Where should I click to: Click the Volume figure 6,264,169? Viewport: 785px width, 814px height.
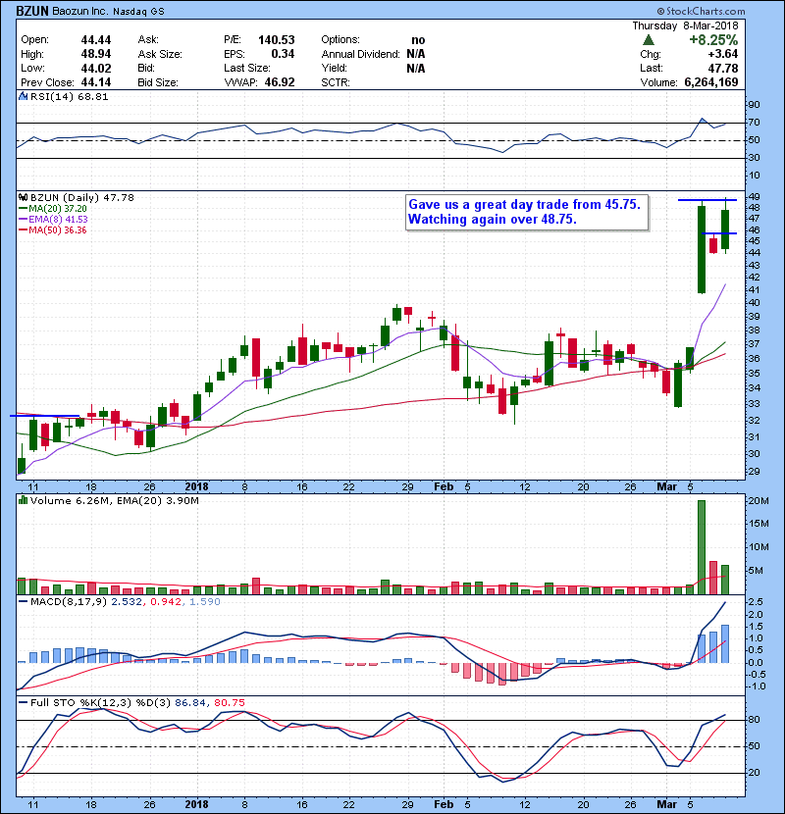click(x=711, y=82)
